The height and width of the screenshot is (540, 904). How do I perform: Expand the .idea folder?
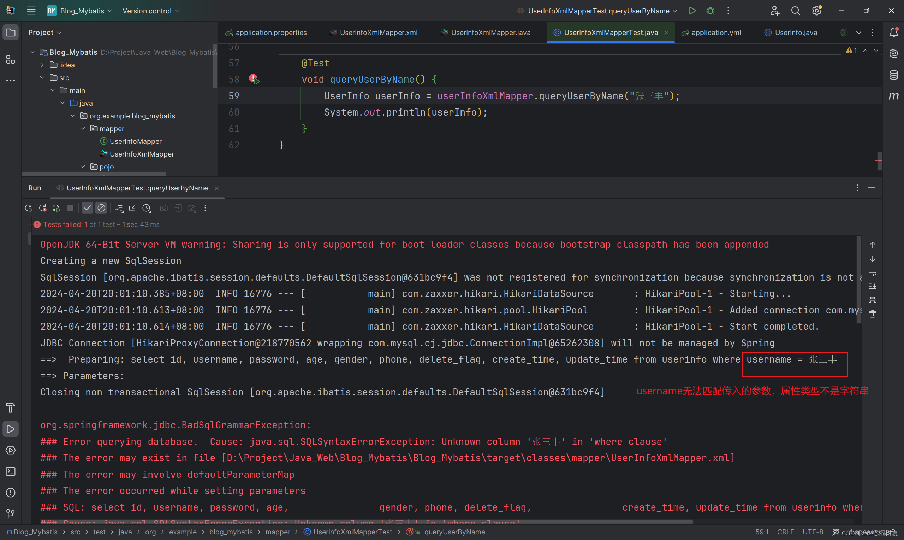pos(42,65)
